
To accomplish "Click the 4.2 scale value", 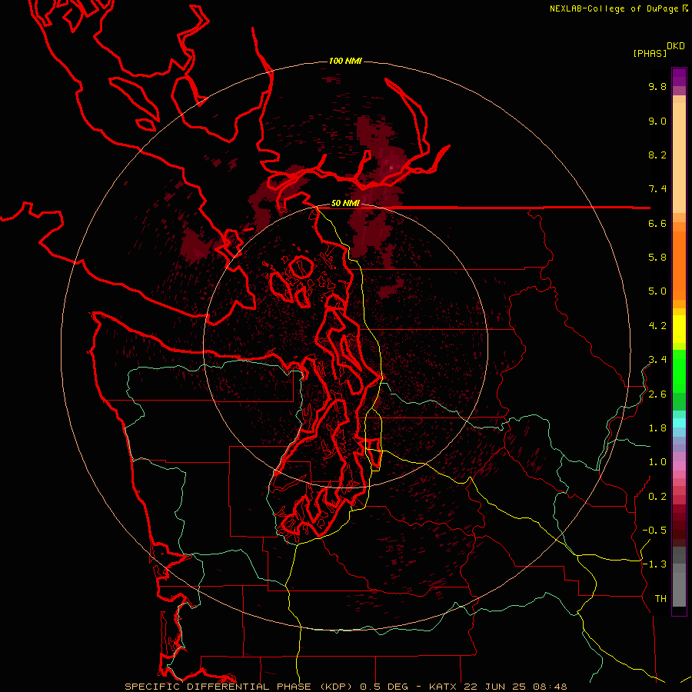I will [x=657, y=326].
